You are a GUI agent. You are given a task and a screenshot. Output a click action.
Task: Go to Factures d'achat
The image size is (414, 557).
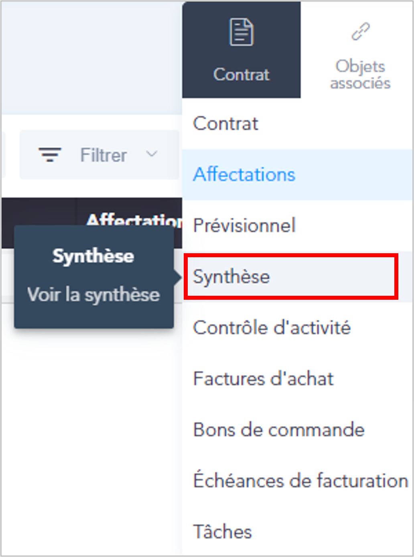(297, 379)
